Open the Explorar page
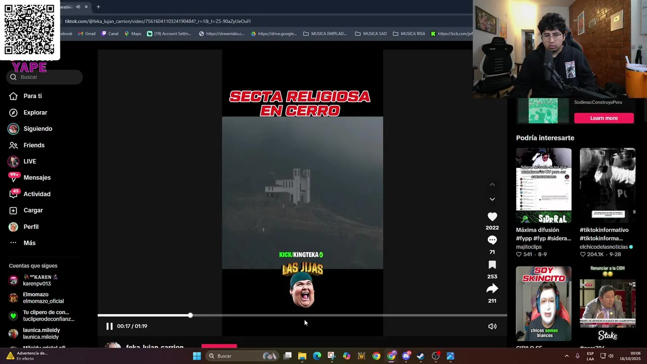The height and width of the screenshot is (364, 647). [x=35, y=112]
